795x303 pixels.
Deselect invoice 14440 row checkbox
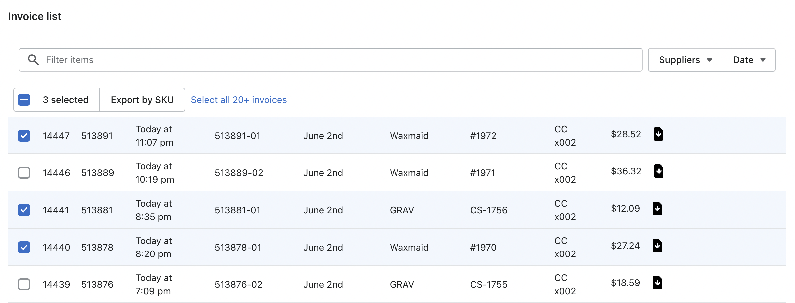(24, 247)
